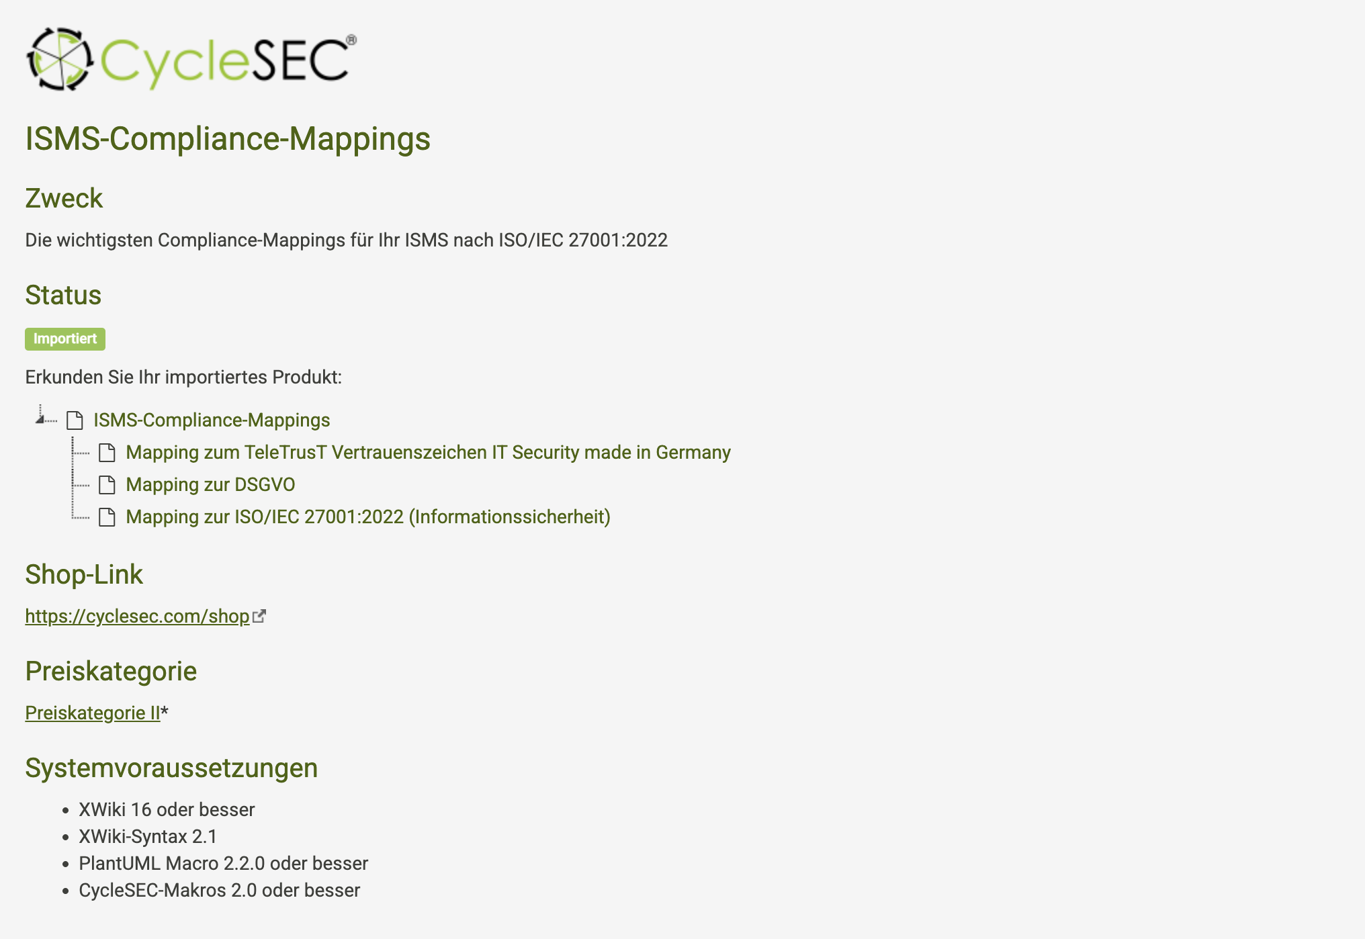Click the green Importiert status badge
This screenshot has height=939, width=1365.
point(65,339)
